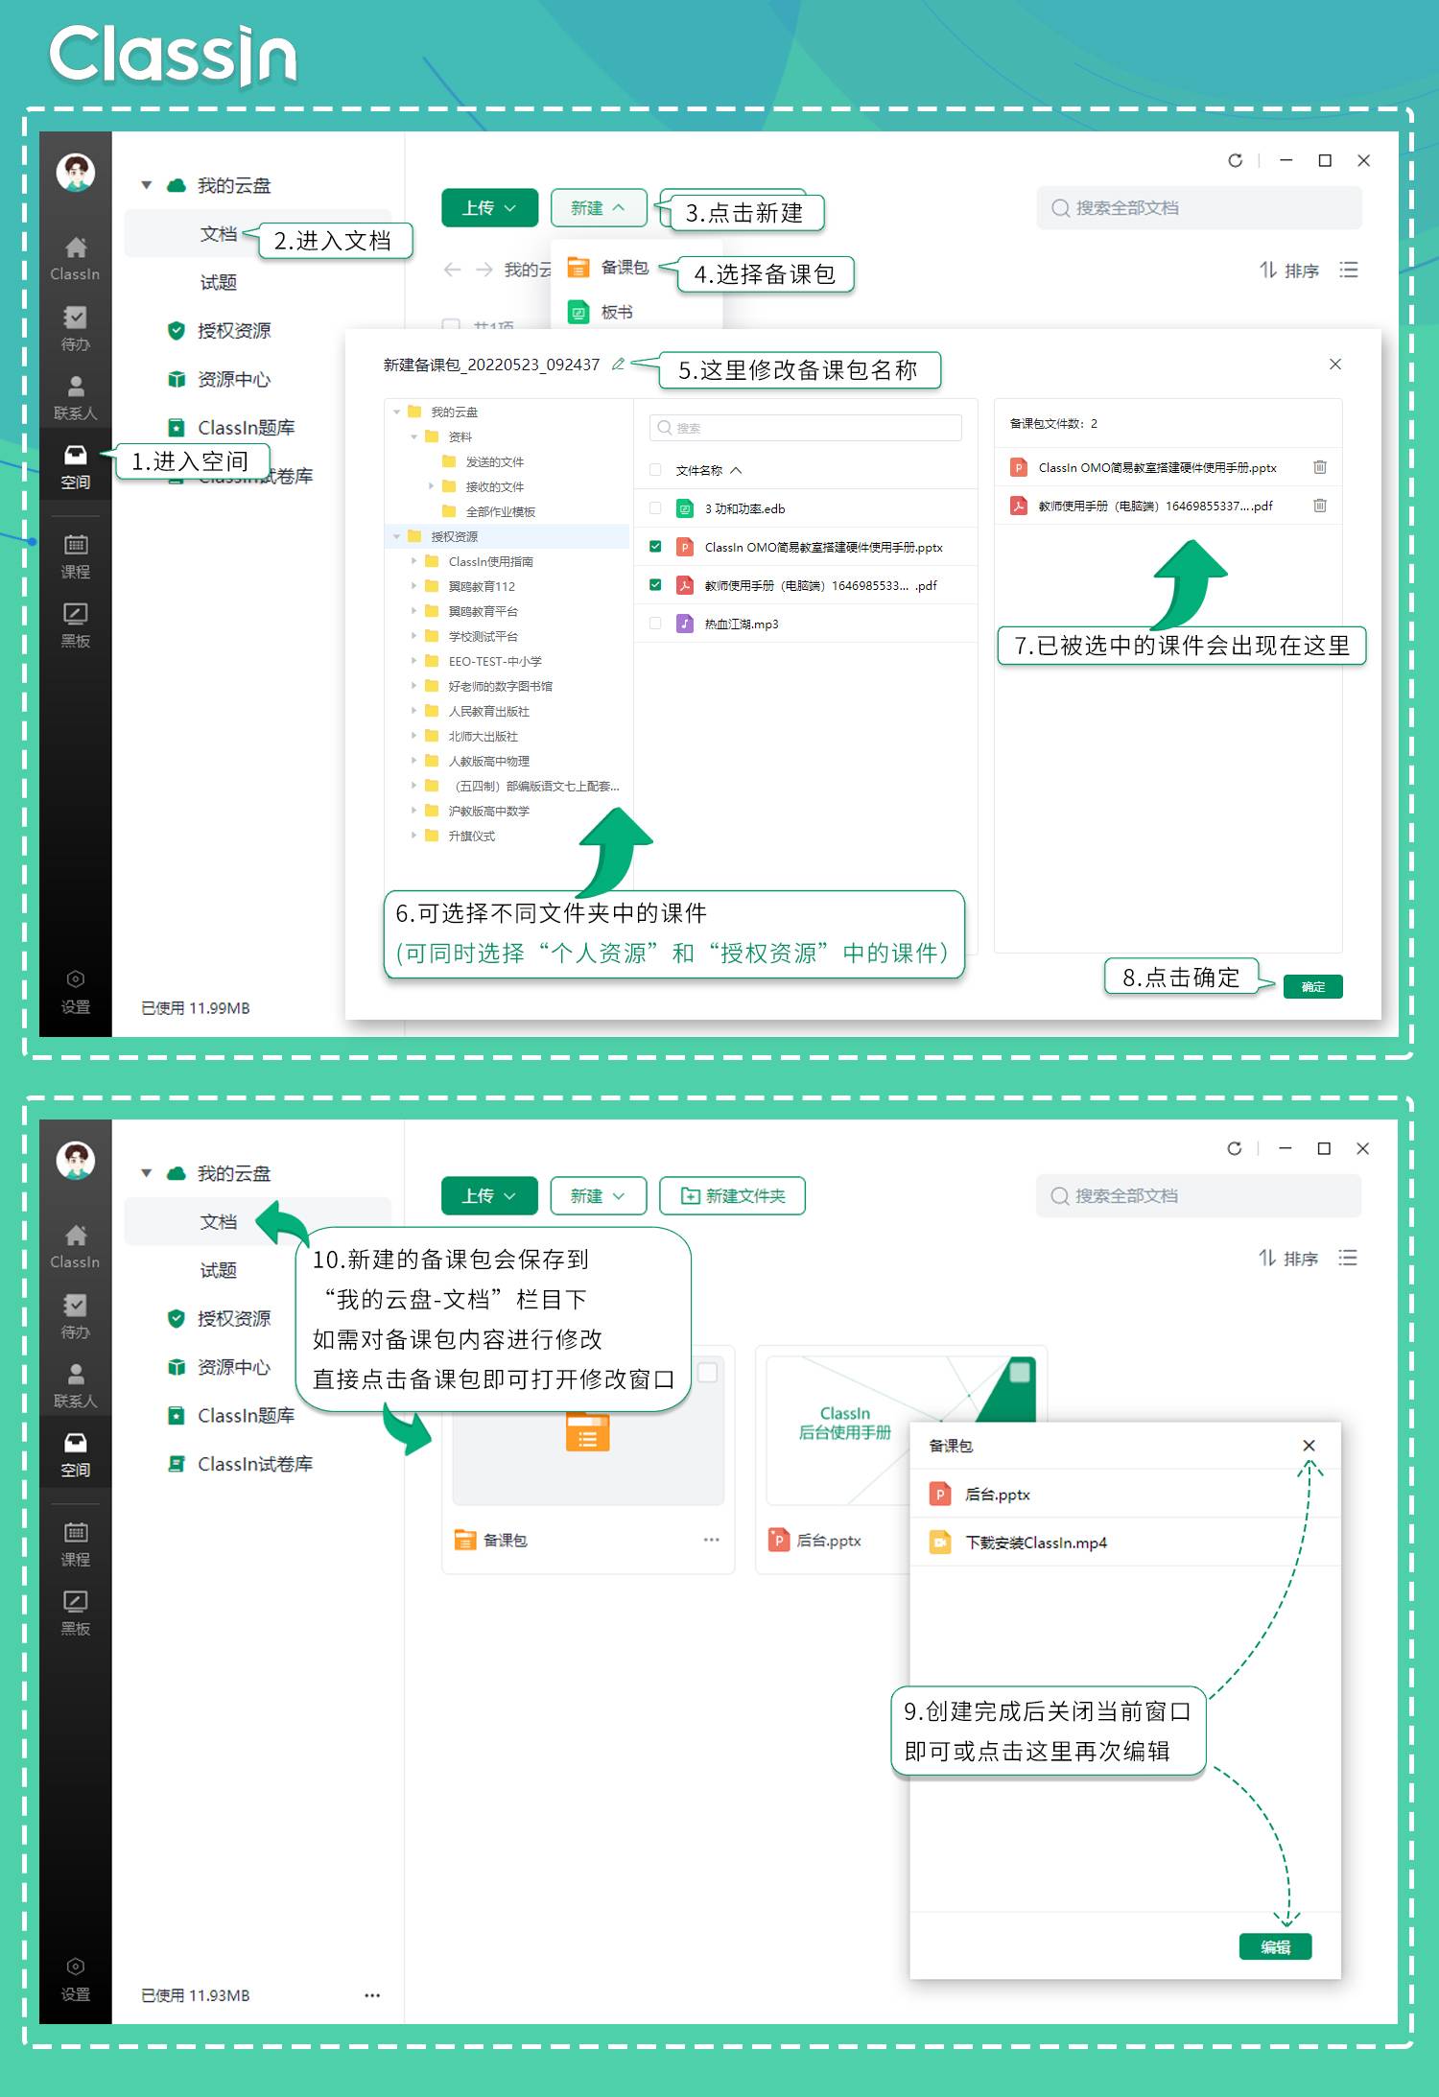Click user avatar in upper window sidebar
Image resolution: width=1439 pixels, height=2097 pixels.
click(75, 173)
